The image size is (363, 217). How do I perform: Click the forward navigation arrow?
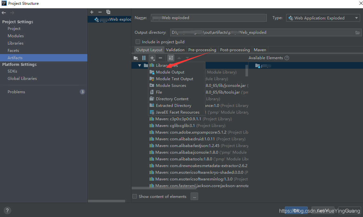click(12, 13)
